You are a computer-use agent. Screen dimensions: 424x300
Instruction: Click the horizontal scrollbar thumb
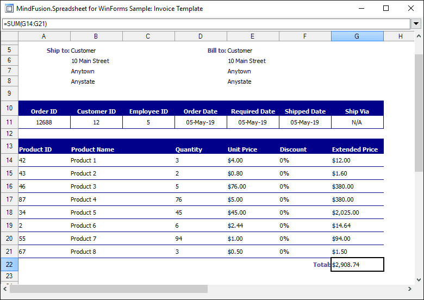coord(109,289)
